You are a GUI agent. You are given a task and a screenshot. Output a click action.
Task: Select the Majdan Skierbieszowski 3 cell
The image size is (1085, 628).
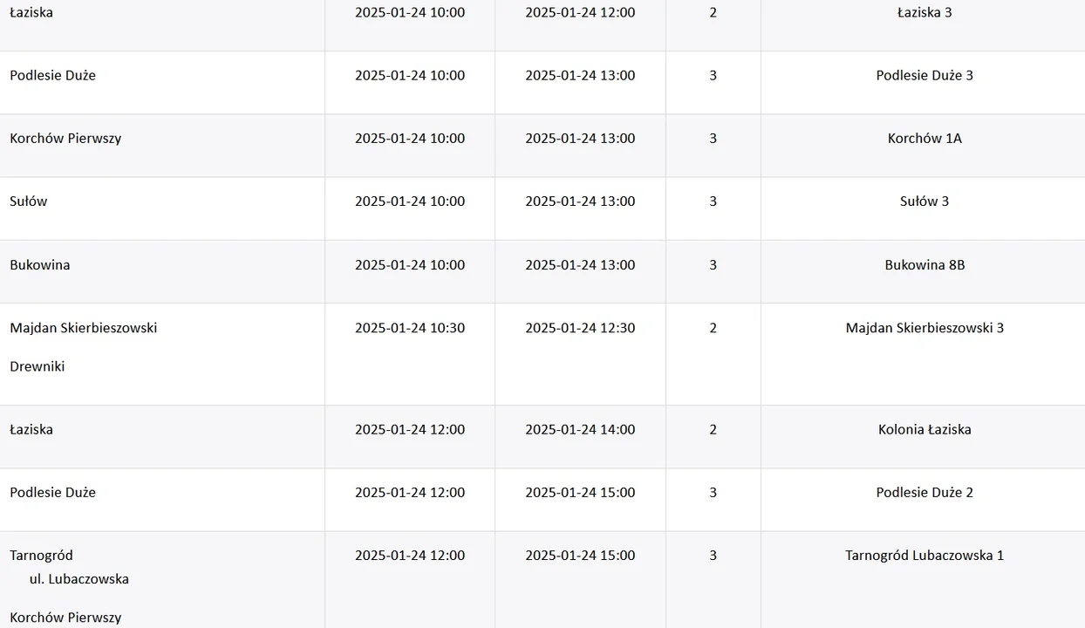click(925, 328)
